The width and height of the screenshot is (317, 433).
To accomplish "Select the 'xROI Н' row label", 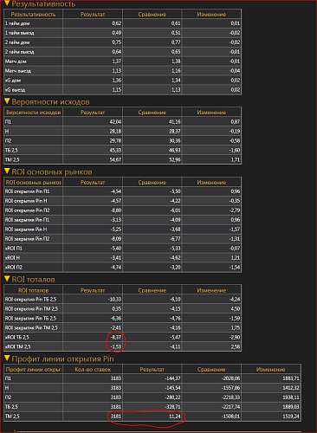I will pyautogui.click(x=12, y=258).
